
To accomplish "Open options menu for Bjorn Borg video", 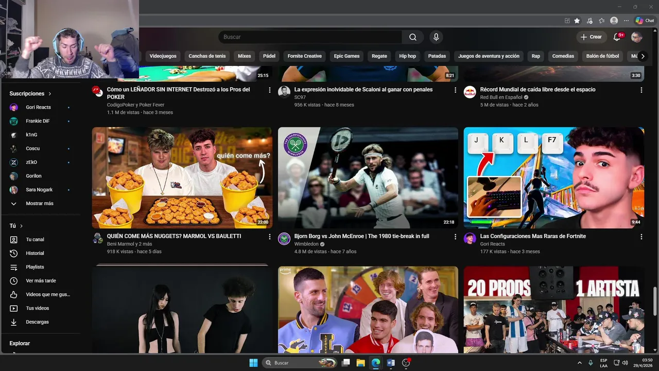I will tap(455, 237).
